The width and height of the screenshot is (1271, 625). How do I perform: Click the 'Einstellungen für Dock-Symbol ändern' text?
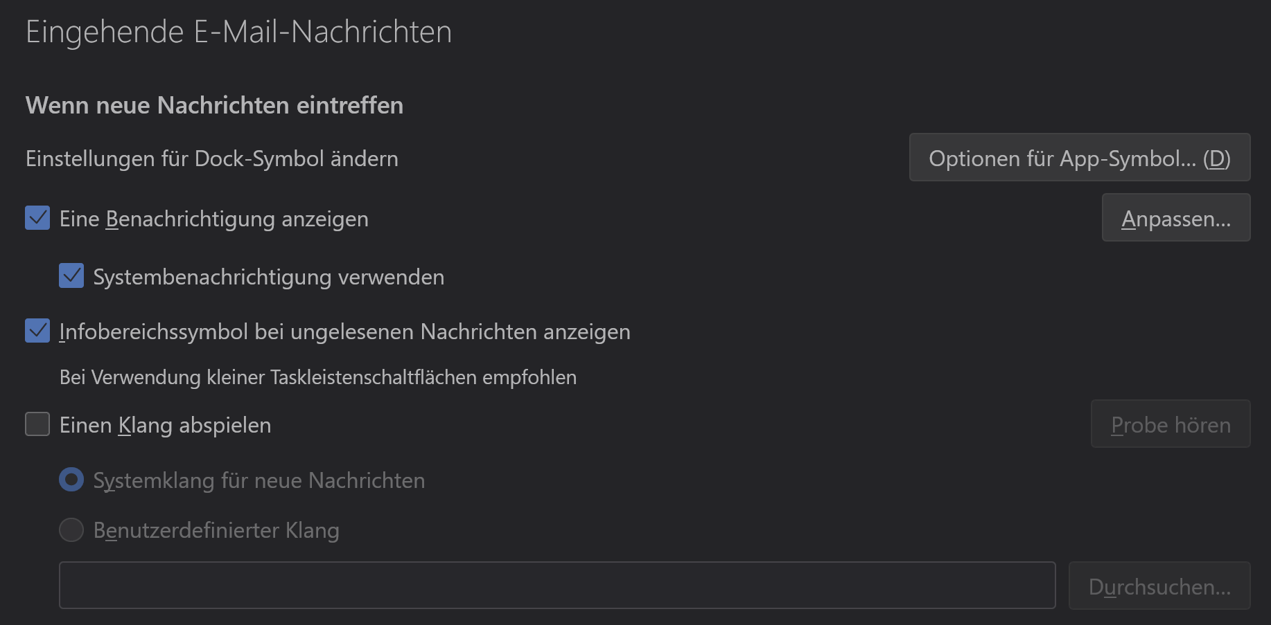211,158
